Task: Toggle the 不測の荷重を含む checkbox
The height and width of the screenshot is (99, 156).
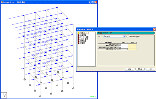Action: tap(127, 36)
